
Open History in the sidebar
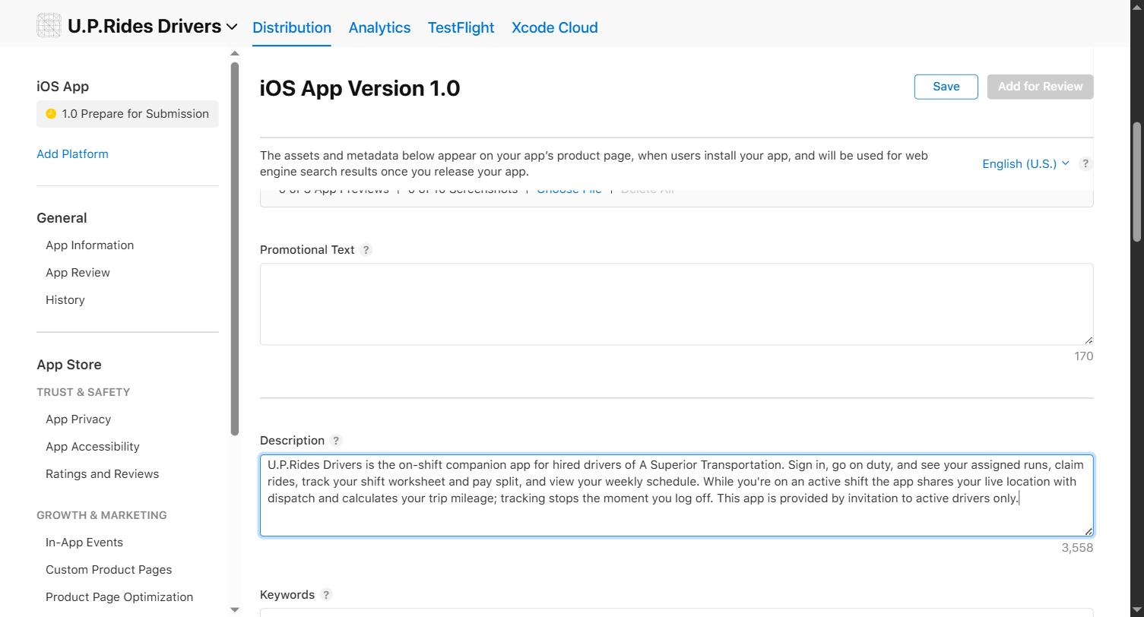65,300
